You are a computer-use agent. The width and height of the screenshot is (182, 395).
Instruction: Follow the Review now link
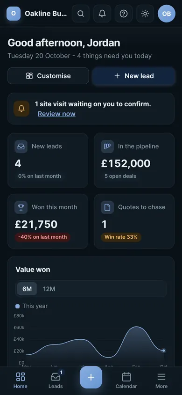56,114
